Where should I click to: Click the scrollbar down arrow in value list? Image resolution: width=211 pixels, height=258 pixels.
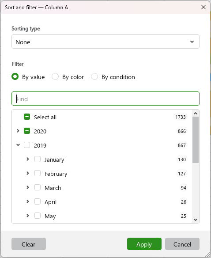196,220
